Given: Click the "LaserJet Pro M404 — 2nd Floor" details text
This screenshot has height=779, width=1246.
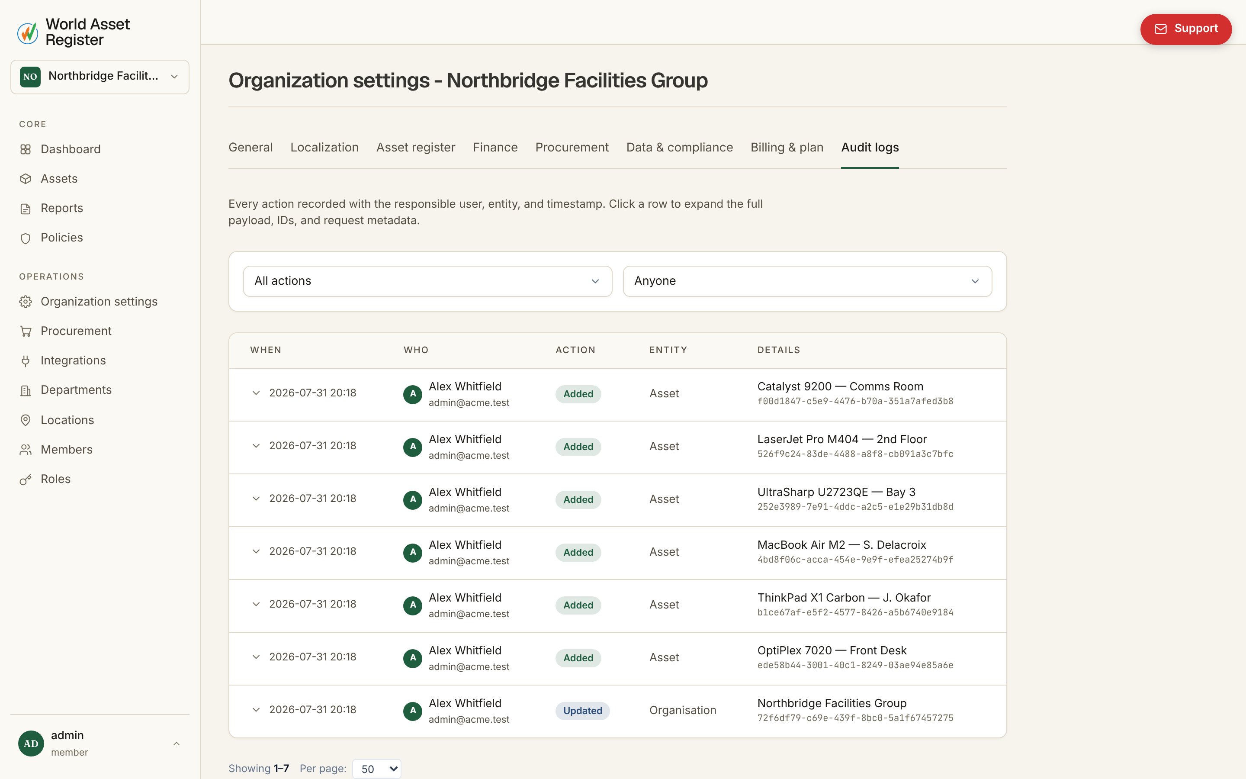Looking at the screenshot, I should tap(842, 439).
